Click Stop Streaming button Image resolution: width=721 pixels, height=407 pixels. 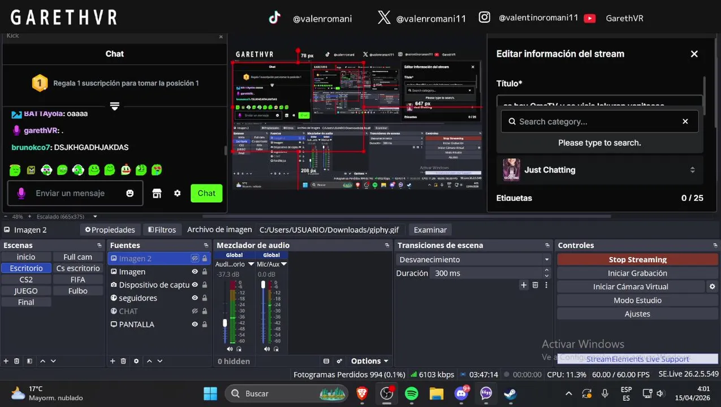click(x=637, y=259)
